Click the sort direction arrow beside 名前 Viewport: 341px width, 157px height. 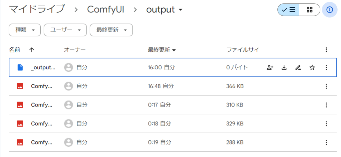32,50
